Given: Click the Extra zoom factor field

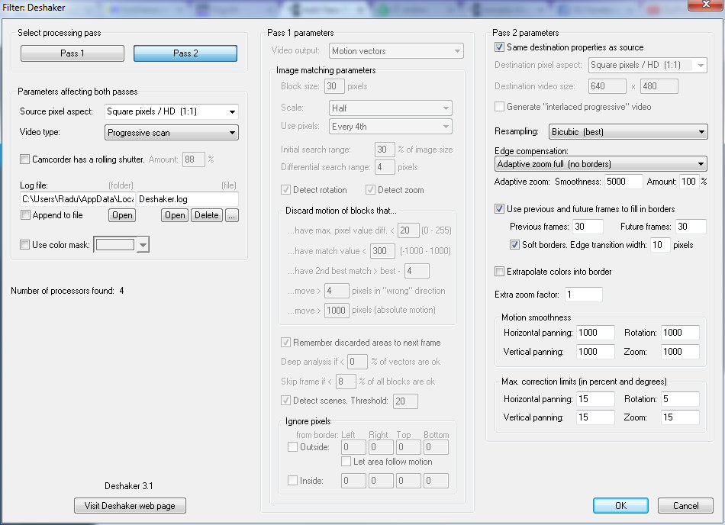Looking at the screenshot, I should (584, 295).
